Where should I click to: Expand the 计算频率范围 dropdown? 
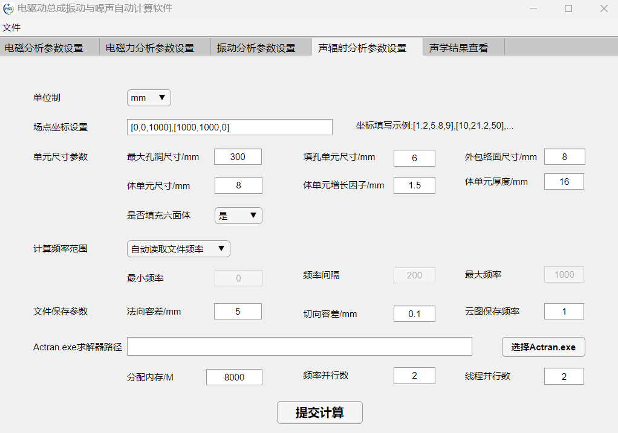pyautogui.click(x=178, y=248)
